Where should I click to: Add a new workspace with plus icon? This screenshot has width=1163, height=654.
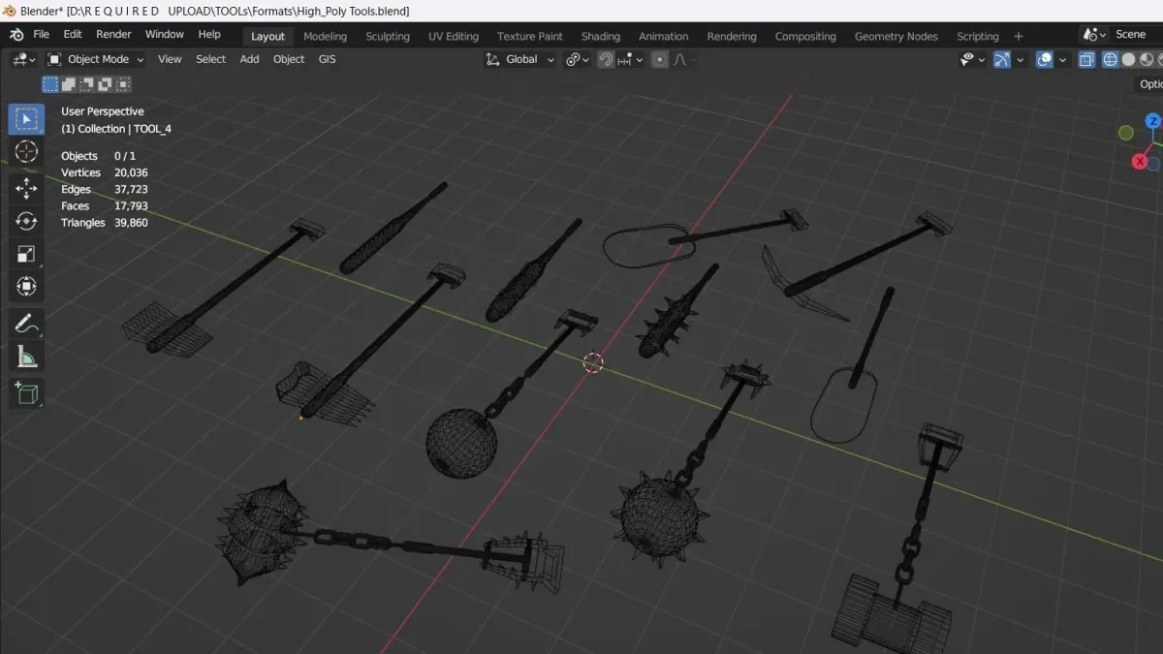coord(1018,36)
